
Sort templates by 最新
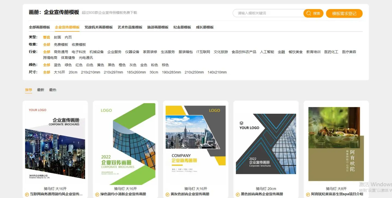pyautogui.click(x=41, y=90)
